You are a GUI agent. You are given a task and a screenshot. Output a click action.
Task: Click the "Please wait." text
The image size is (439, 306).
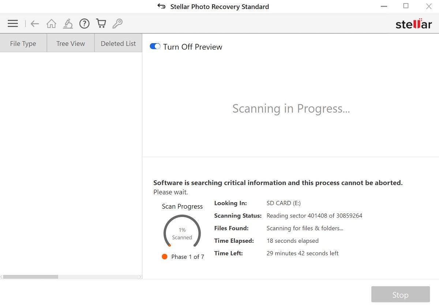pos(170,192)
